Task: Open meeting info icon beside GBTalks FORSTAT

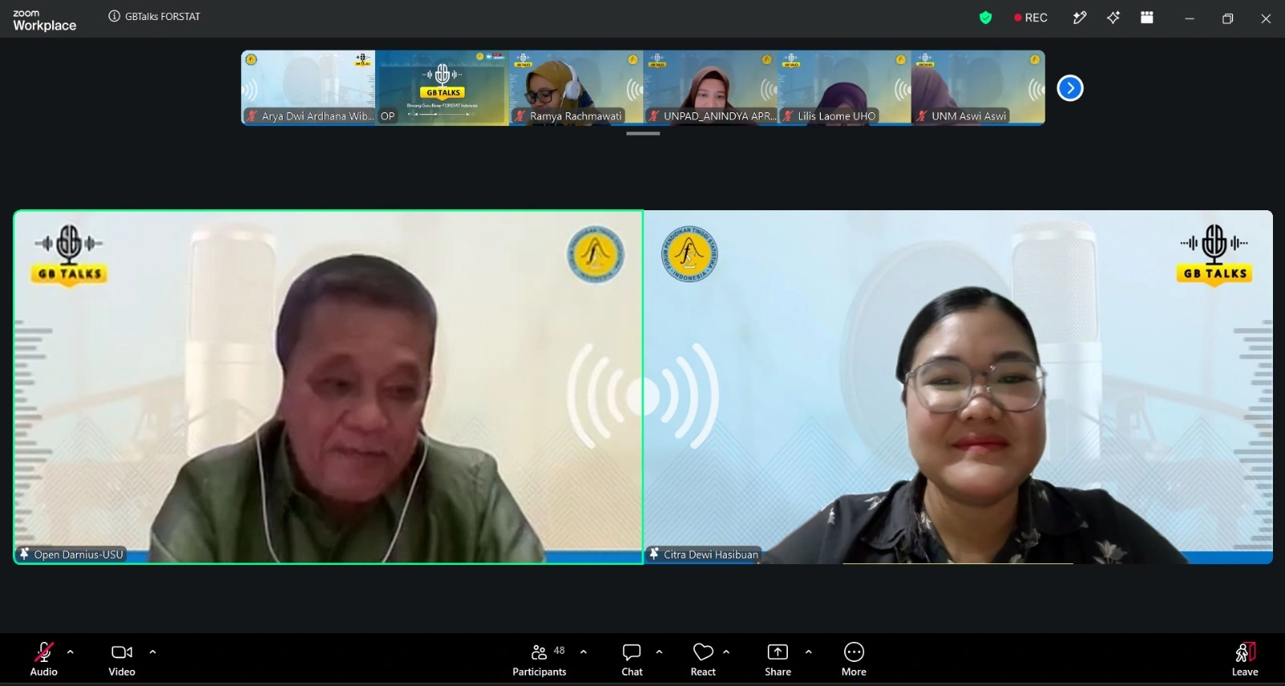Action: [x=114, y=16]
